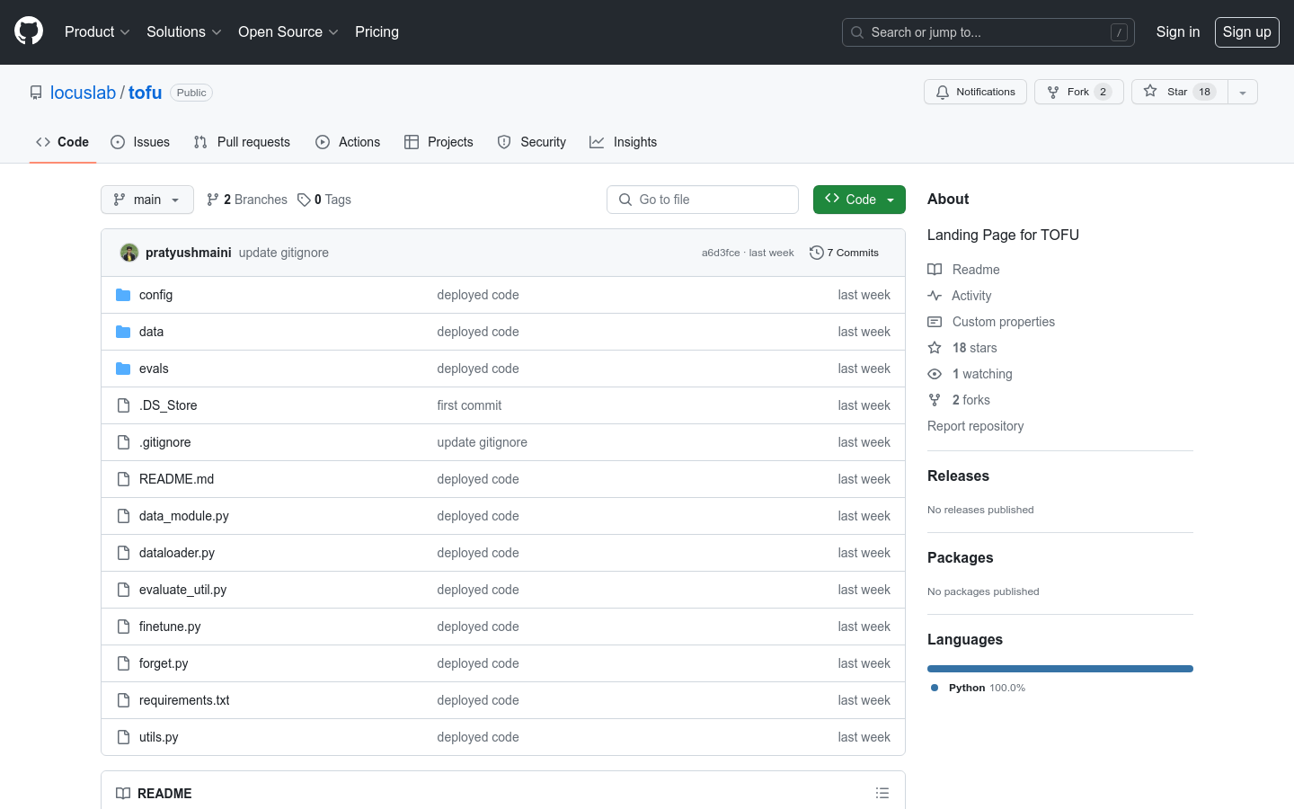Viewport: 1294px width, 809px height.
Task: Open the data folder icon
Action: 123,332
